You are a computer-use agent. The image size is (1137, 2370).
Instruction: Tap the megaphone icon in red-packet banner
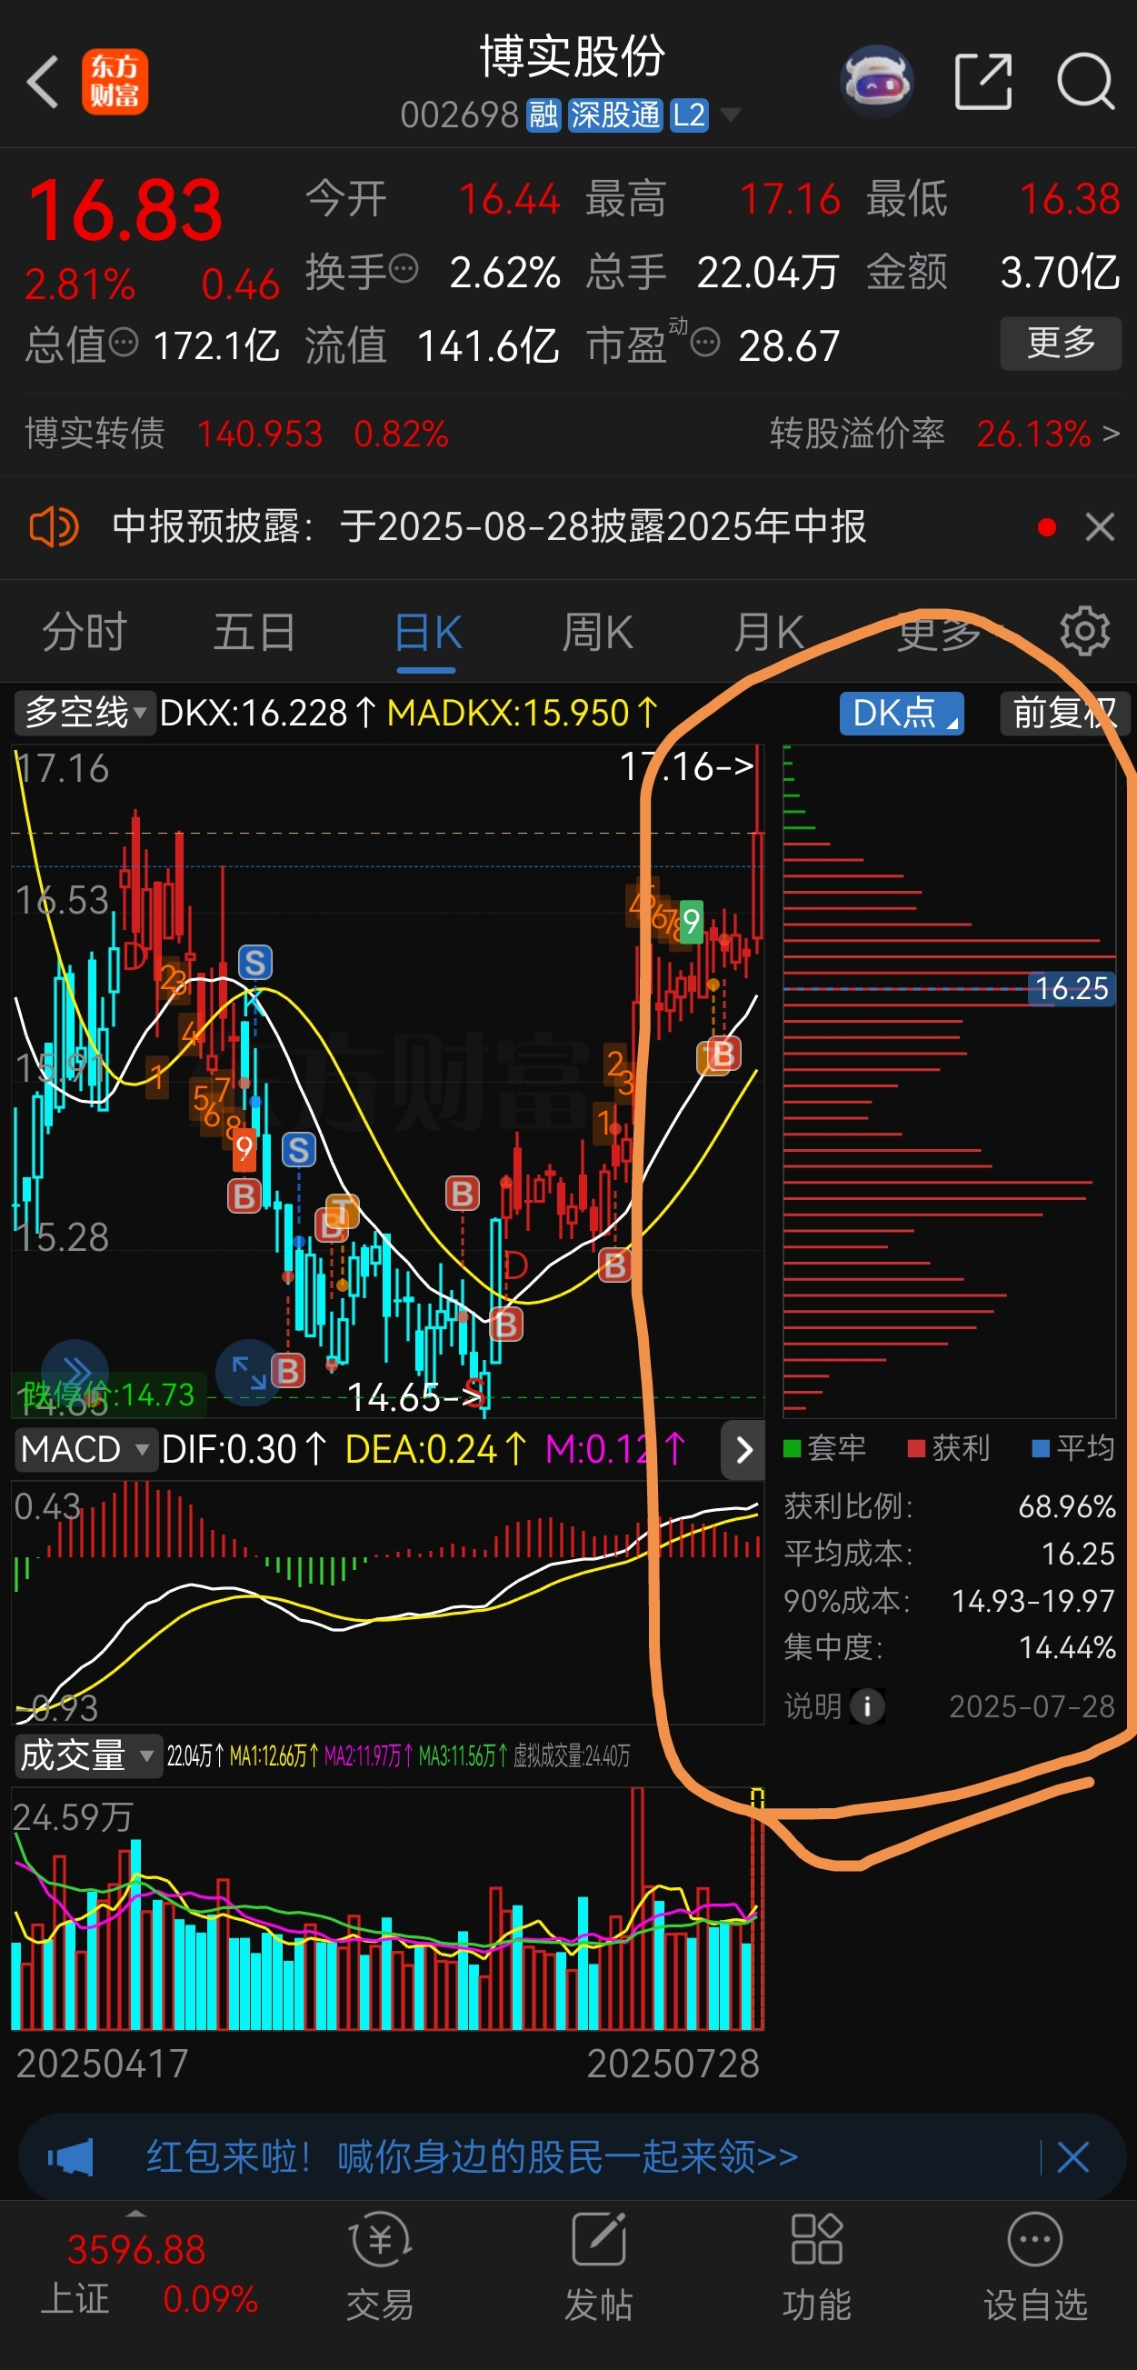pos(71,2156)
